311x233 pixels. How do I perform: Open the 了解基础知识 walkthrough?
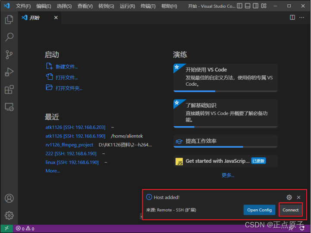pos(225,113)
